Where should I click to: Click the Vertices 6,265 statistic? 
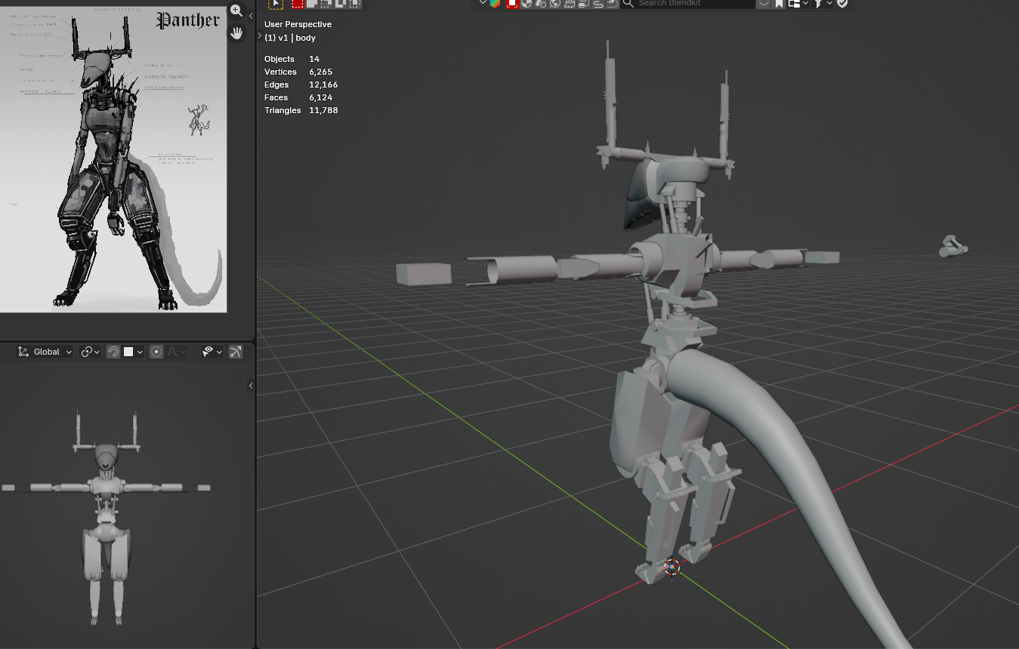(x=298, y=72)
